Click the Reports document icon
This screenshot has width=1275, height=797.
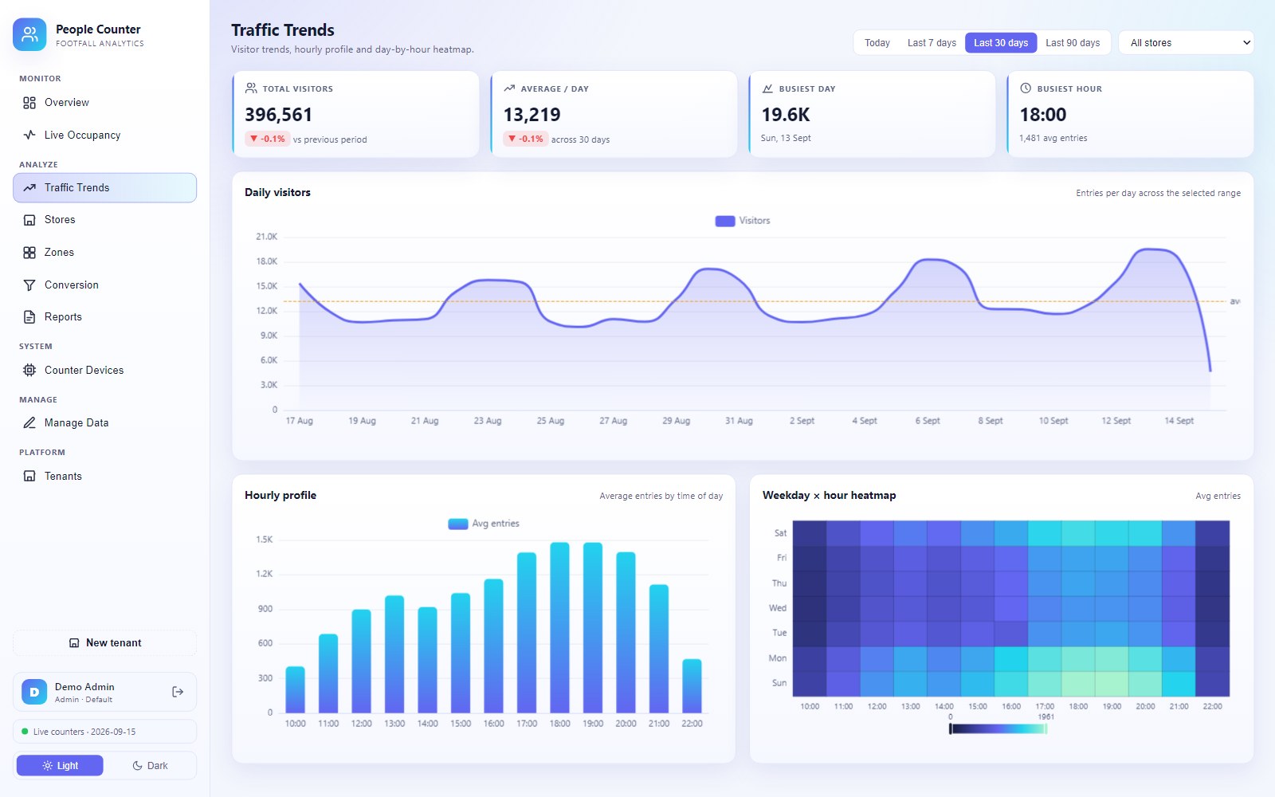[x=29, y=317]
